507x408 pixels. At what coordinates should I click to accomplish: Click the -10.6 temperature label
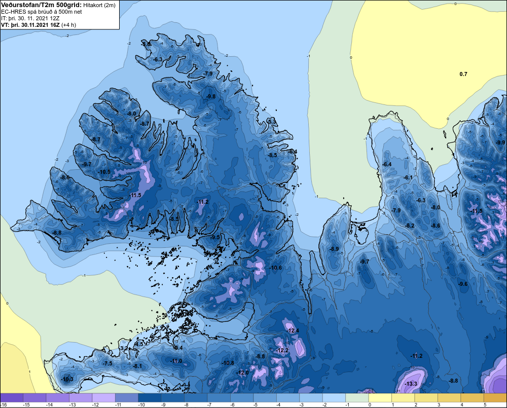[x=276, y=268]
